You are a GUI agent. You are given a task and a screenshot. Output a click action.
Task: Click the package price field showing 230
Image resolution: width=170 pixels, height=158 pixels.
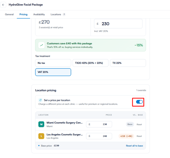tap(118, 24)
